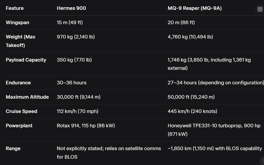Select the Hermes 900 column header
Viewport: 264px width, 165px height.
[x=71, y=8]
